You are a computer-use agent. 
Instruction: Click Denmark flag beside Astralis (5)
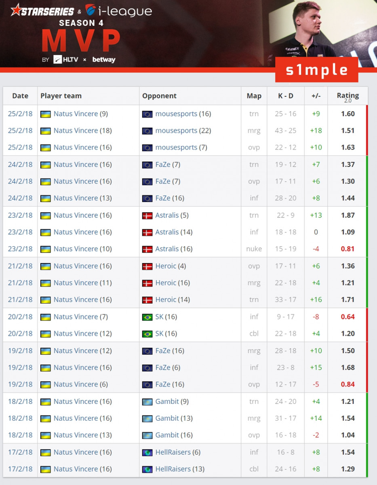point(147,215)
